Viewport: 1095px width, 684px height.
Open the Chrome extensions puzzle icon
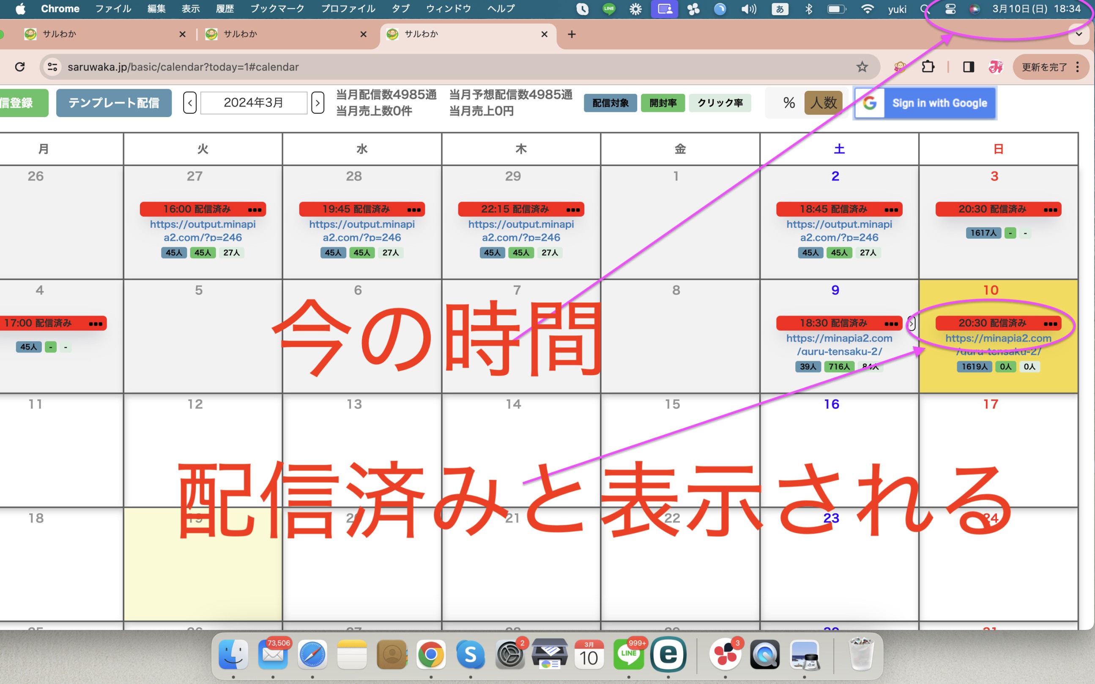click(928, 67)
